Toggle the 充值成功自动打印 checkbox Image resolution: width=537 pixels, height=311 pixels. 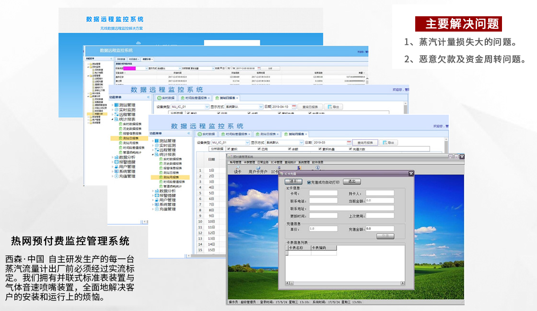(x=309, y=181)
